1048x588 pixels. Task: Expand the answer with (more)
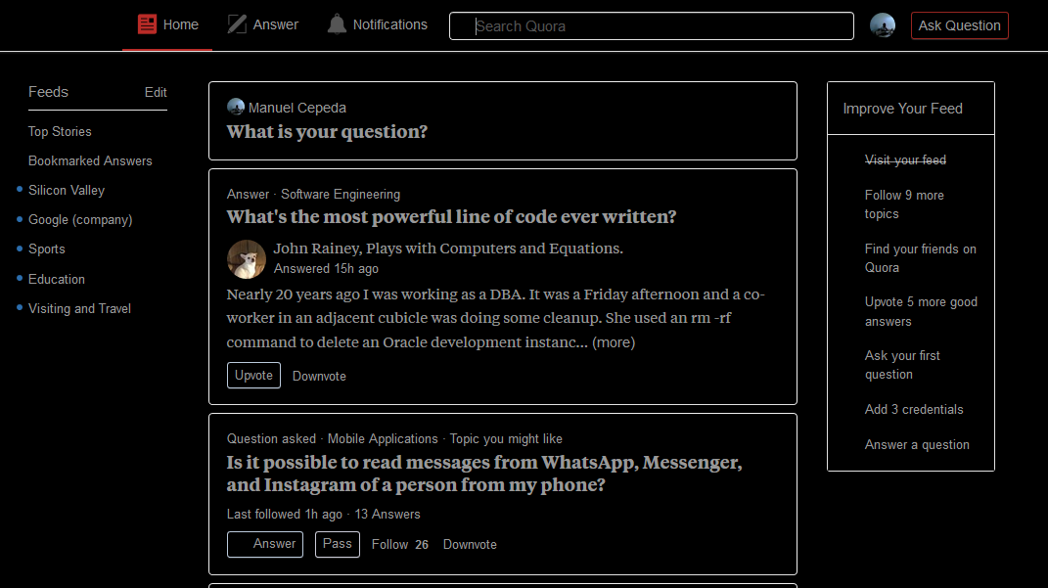tap(613, 342)
